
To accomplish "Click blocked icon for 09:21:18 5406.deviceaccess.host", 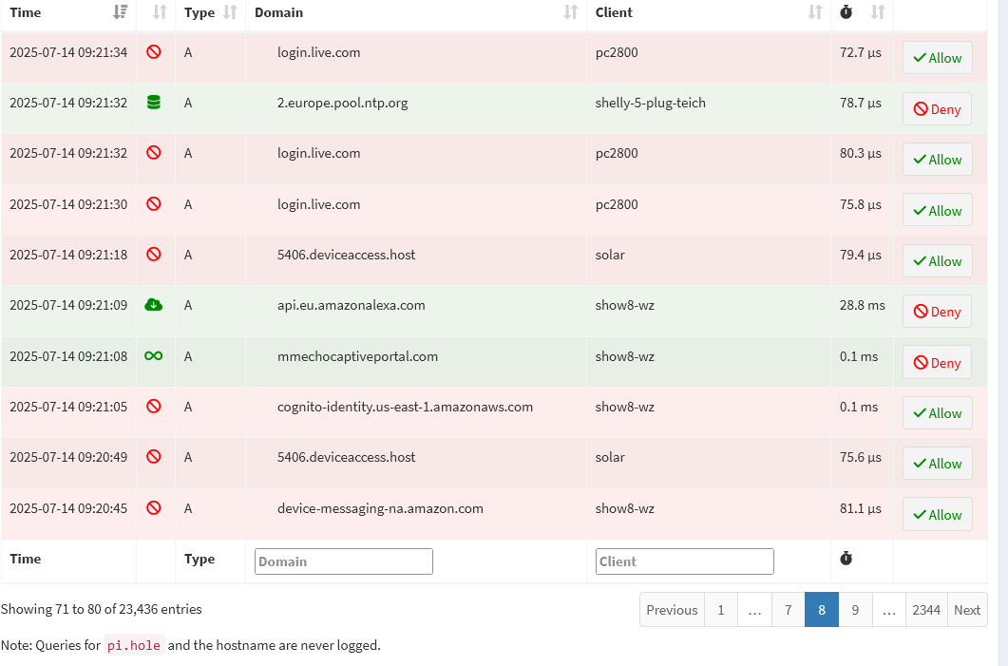I will click(154, 254).
